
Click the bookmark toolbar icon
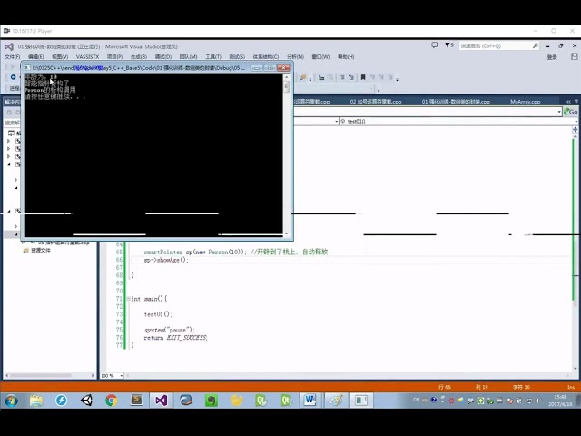click(363, 77)
